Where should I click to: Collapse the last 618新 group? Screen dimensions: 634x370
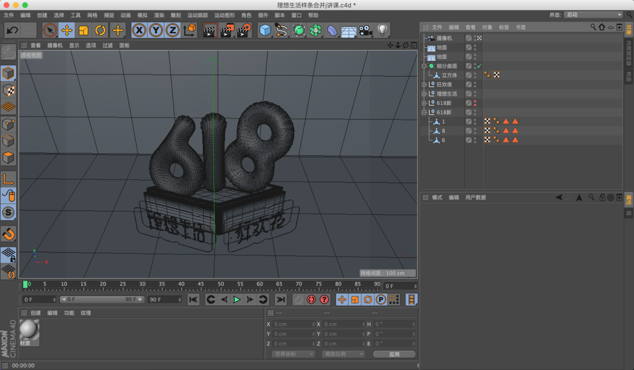click(x=424, y=112)
